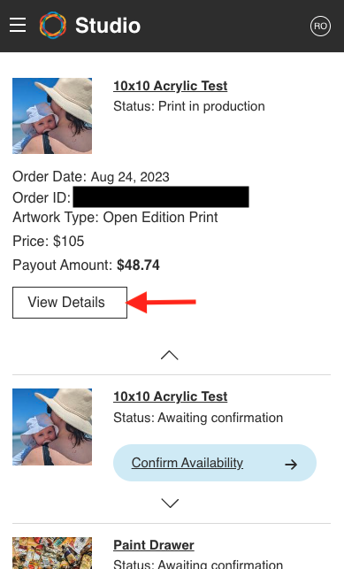344x569 pixels.
Task: Open the RO user avatar menu
Action: 320,26
